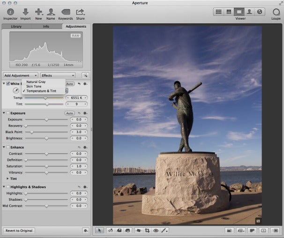Image resolution: width=284 pixels, height=238 pixels.
Task: Enable the Exposure adjustment checkbox
Action: (x=8, y=113)
